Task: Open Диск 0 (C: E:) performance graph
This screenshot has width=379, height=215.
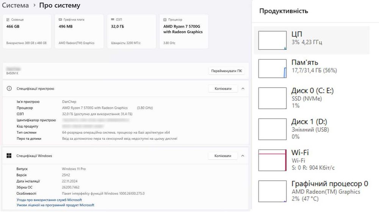Action: [273, 98]
